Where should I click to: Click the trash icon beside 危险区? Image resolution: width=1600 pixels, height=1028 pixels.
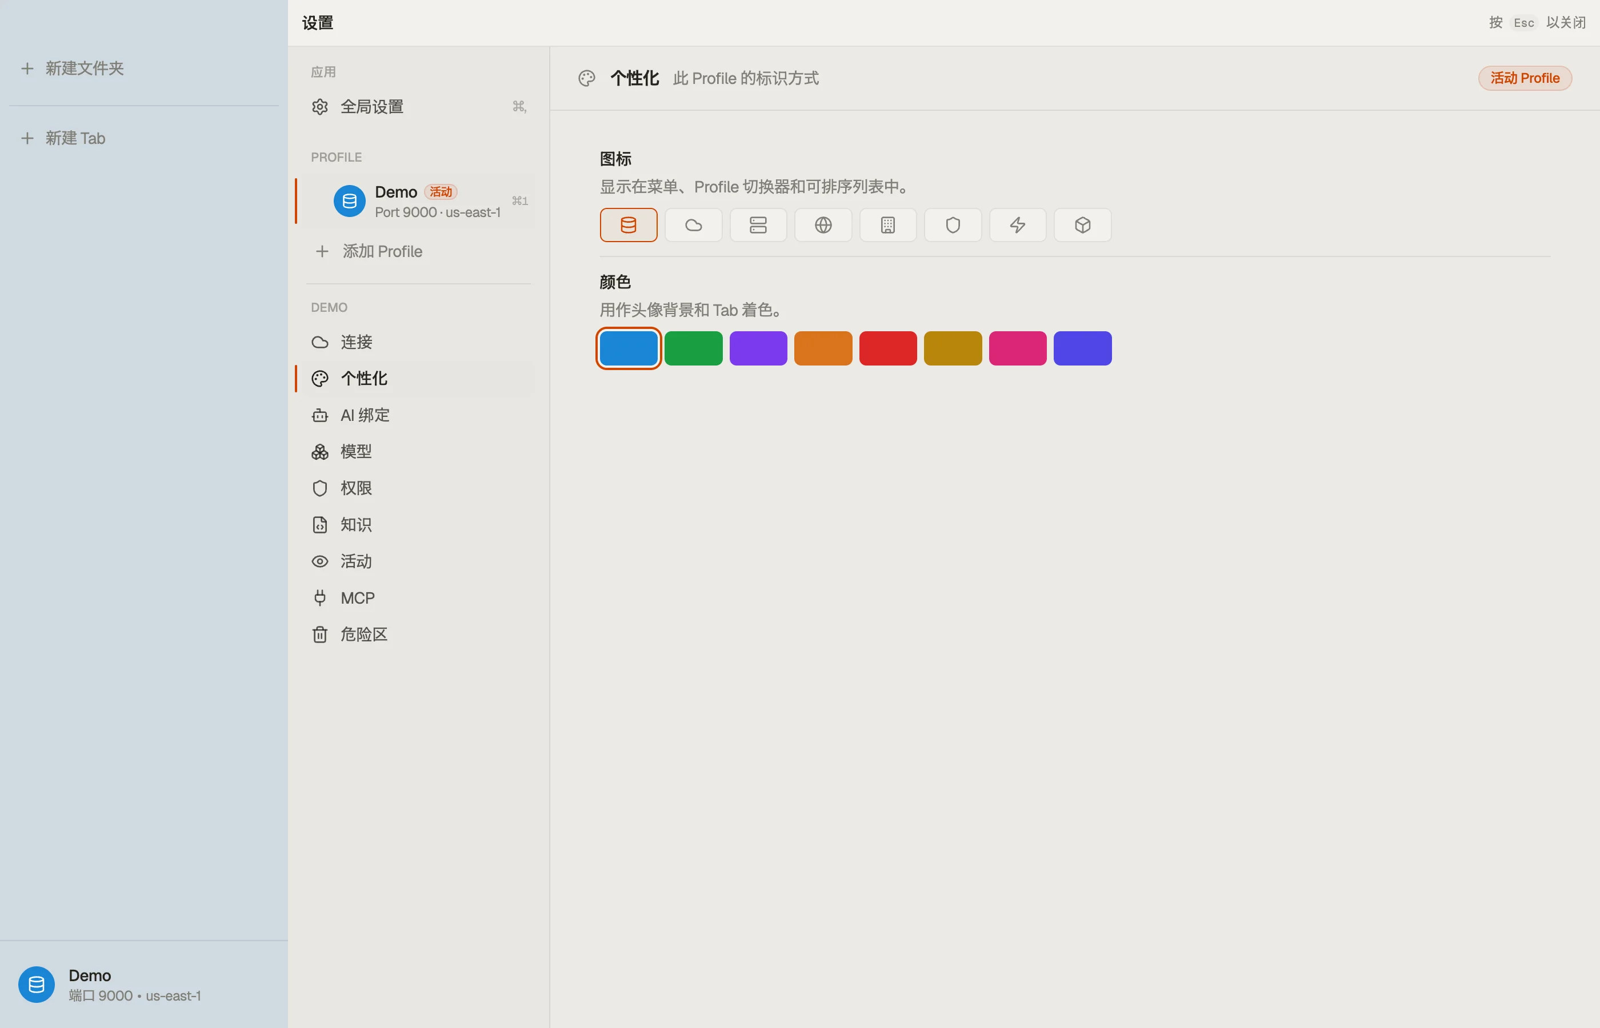[x=320, y=634]
